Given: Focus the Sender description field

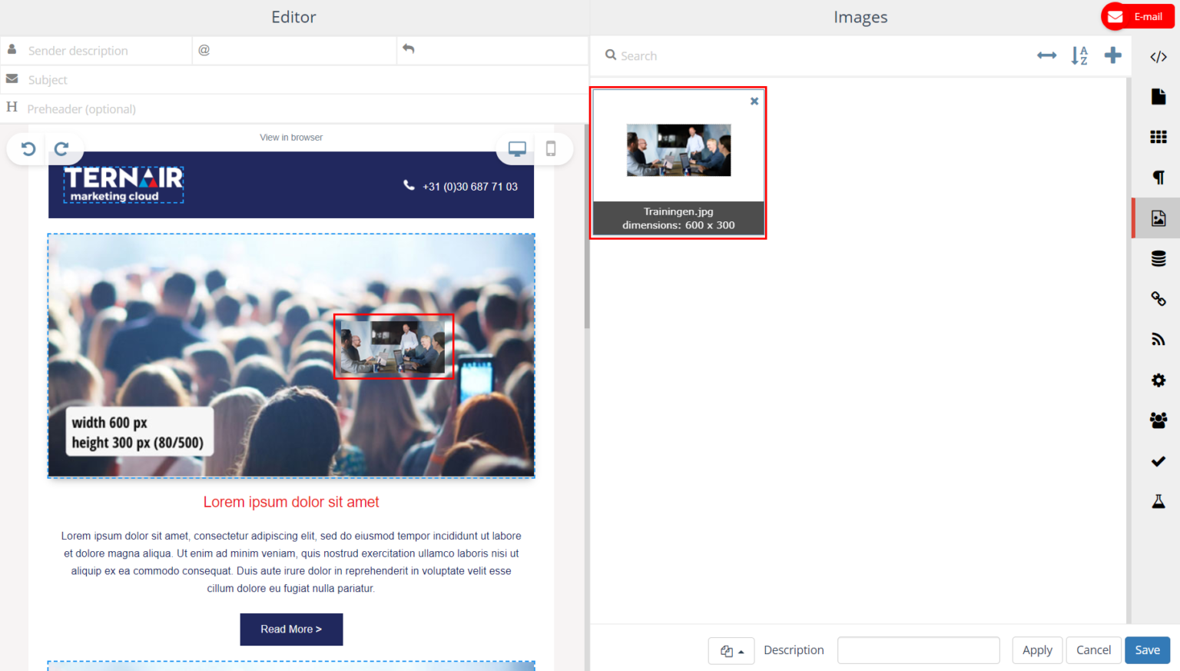Looking at the screenshot, I should (x=96, y=51).
